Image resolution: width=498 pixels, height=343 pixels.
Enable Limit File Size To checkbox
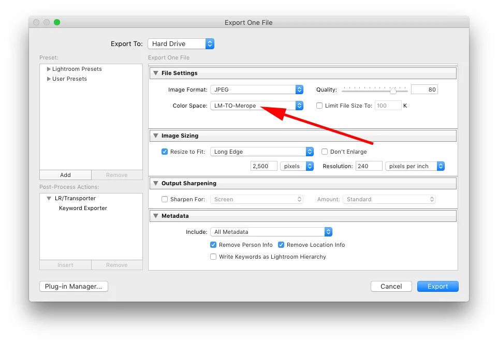[x=319, y=106]
